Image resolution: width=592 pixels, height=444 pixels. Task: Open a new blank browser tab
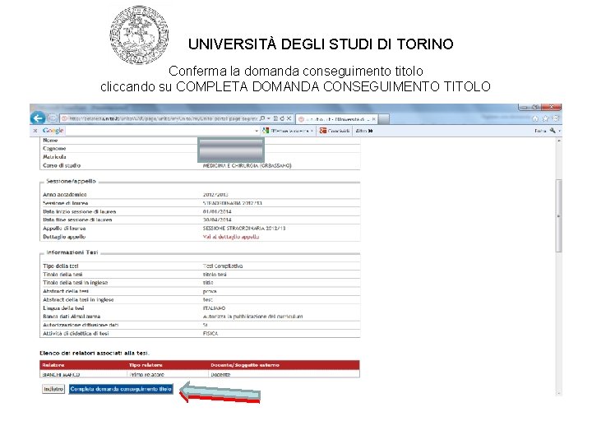[384, 119]
